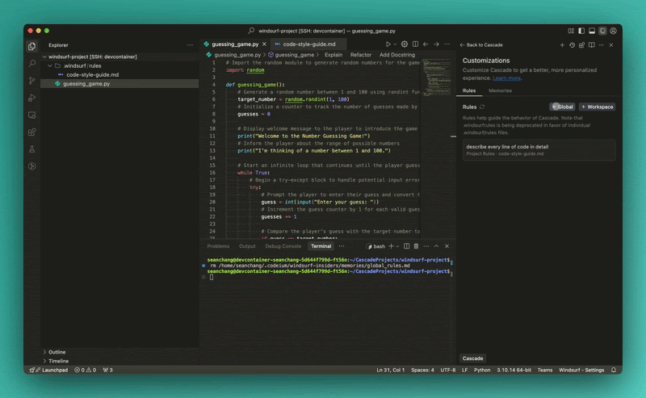This screenshot has height=398, width=646.
Task: Add a new Workspace rule
Action: [x=597, y=107]
